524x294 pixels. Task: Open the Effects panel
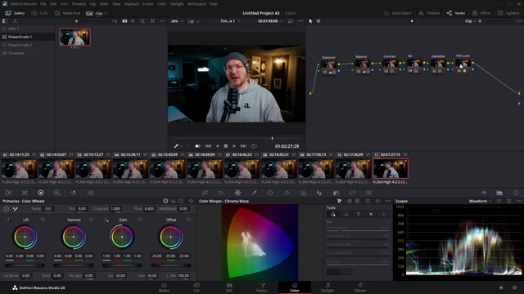[481, 13]
